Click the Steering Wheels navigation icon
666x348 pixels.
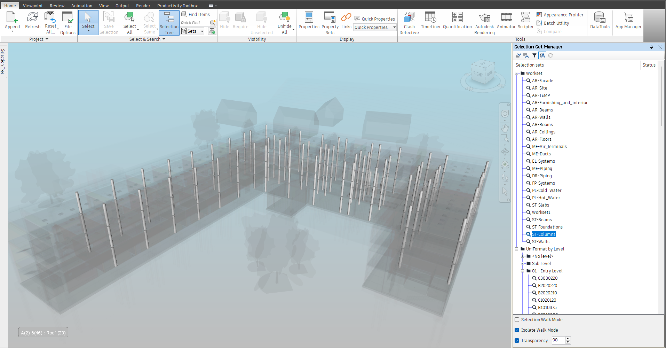[505, 114]
